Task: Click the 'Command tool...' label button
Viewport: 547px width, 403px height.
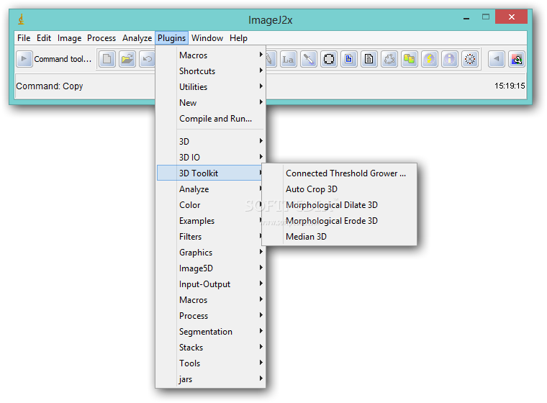Action: (63, 59)
